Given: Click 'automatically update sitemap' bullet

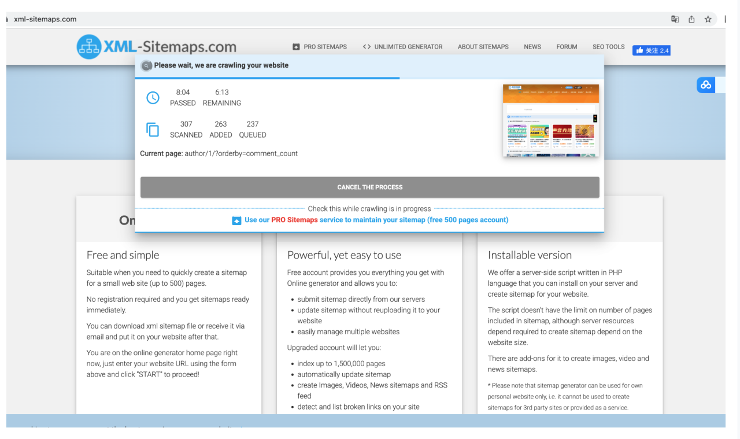Looking at the screenshot, I should 344,374.
